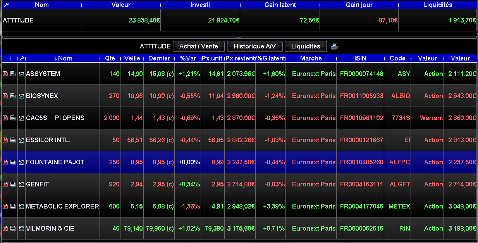Click the delete icon for VILMORIN & CIE
The image size is (478, 243).
click(5, 228)
